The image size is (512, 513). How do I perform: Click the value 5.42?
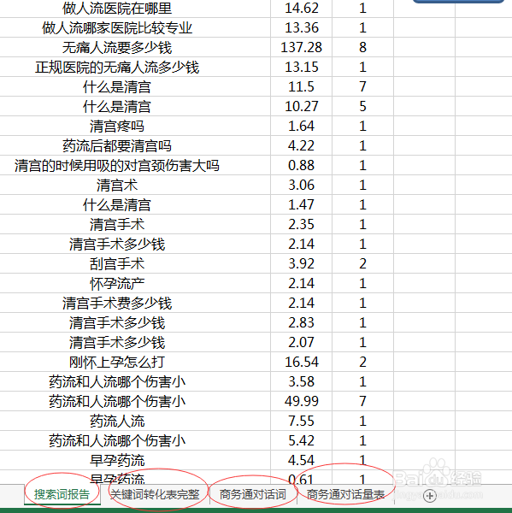[x=302, y=440]
